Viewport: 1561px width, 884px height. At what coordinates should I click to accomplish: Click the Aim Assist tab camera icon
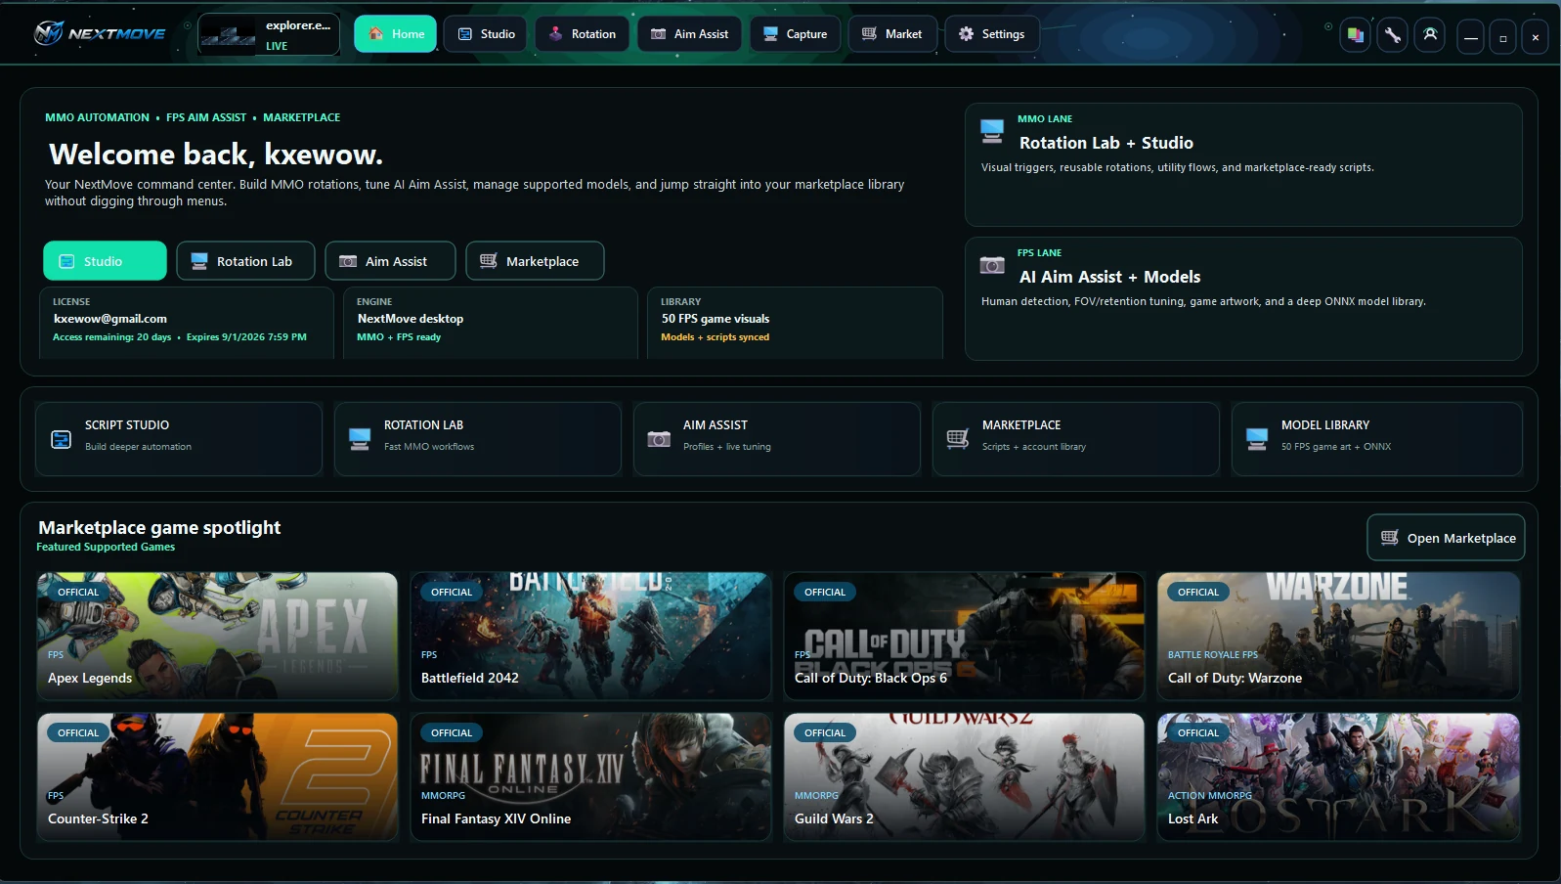[x=658, y=34]
